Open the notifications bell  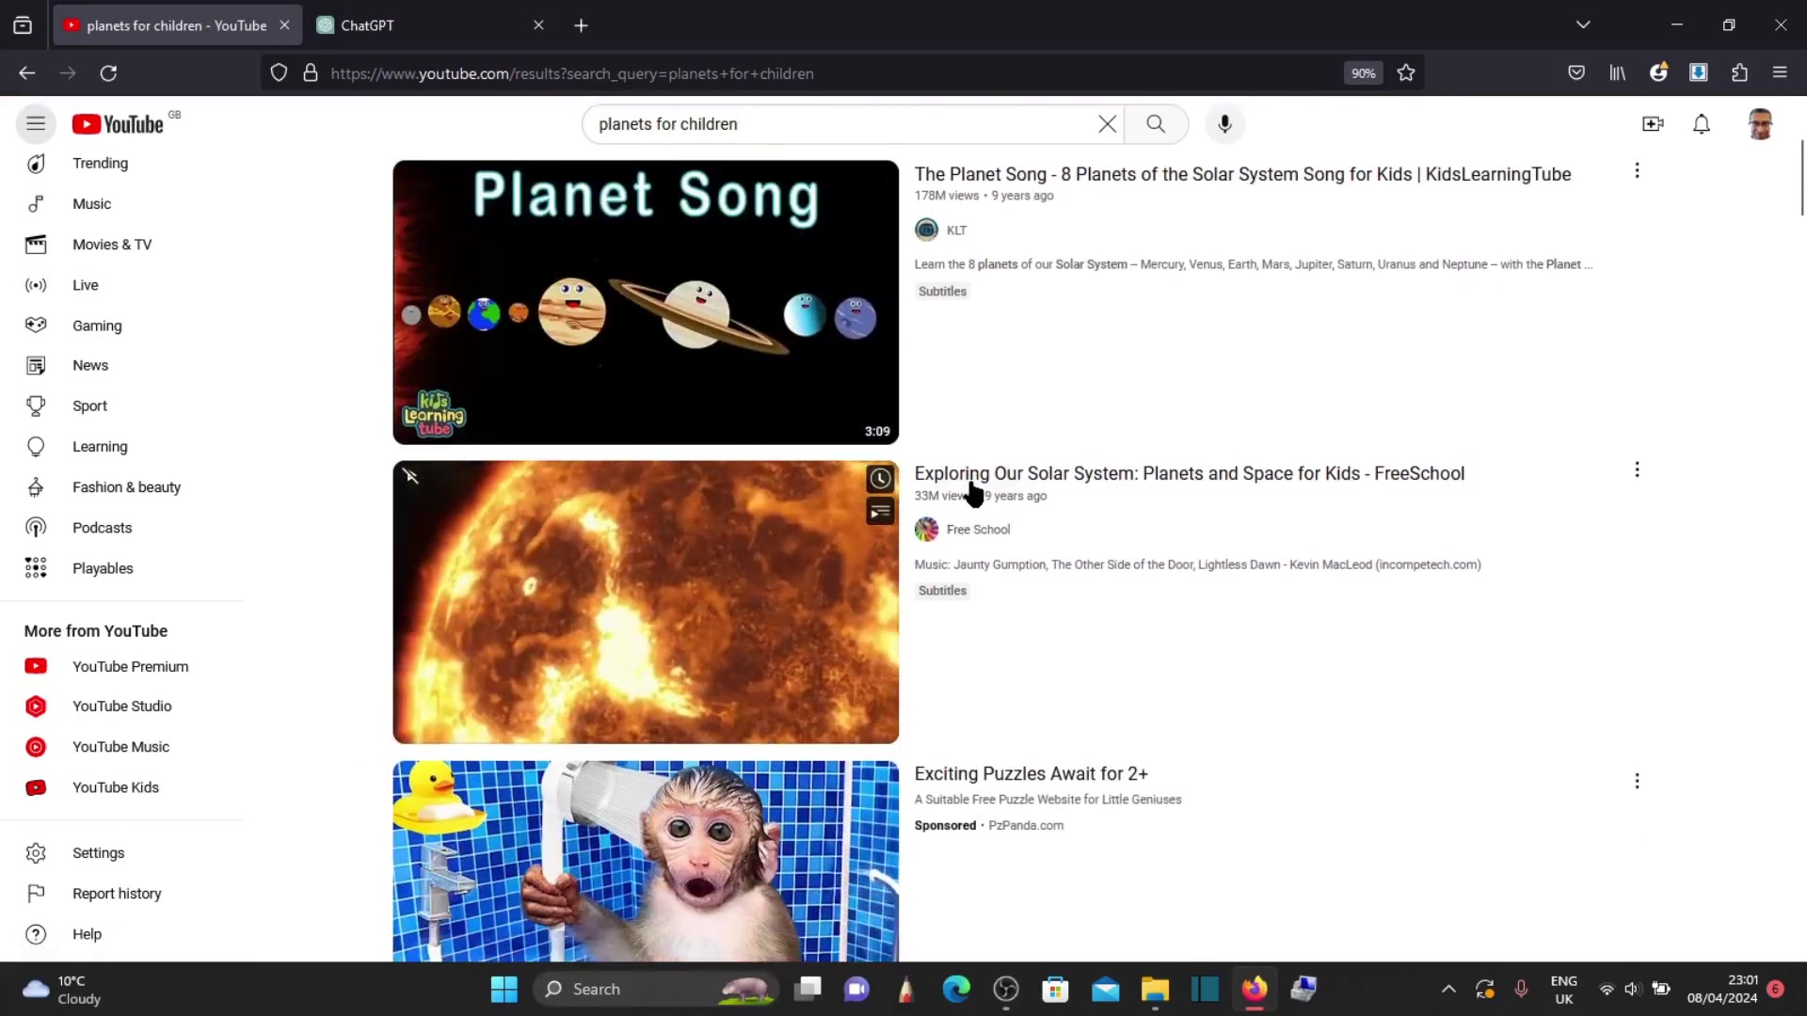pyautogui.click(x=1702, y=124)
